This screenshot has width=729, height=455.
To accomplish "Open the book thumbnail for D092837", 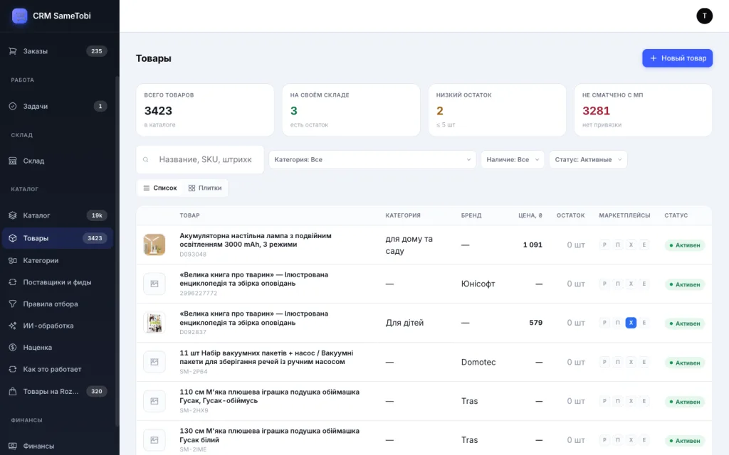I will click(x=154, y=323).
